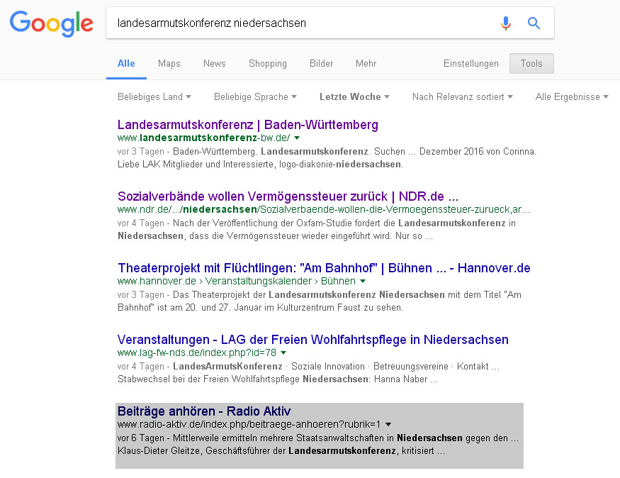
Task: Switch to the Bilder tab
Action: tap(321, 63)
